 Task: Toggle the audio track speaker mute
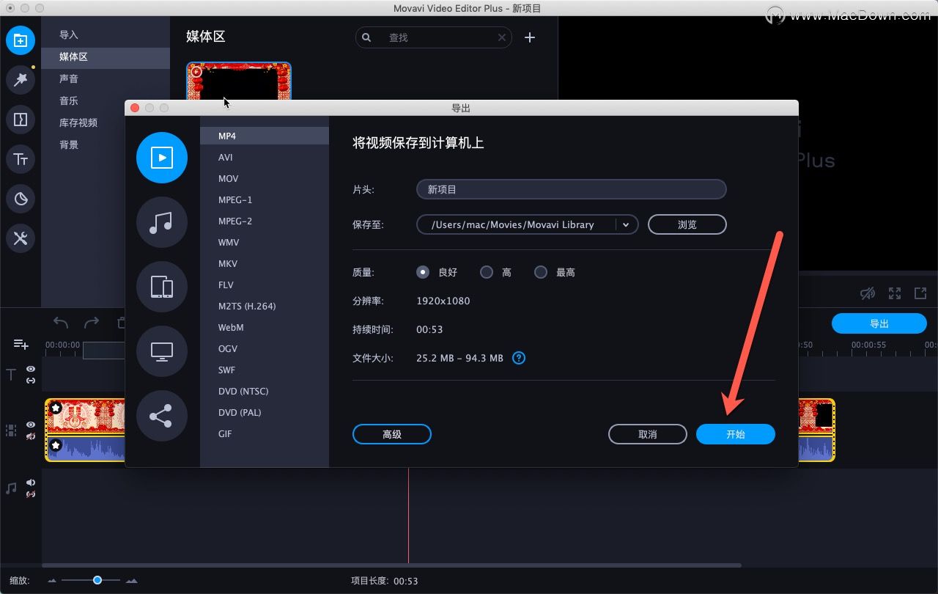click(31, 483)
